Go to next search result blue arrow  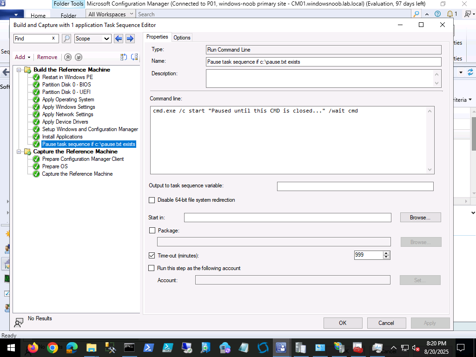130,39
